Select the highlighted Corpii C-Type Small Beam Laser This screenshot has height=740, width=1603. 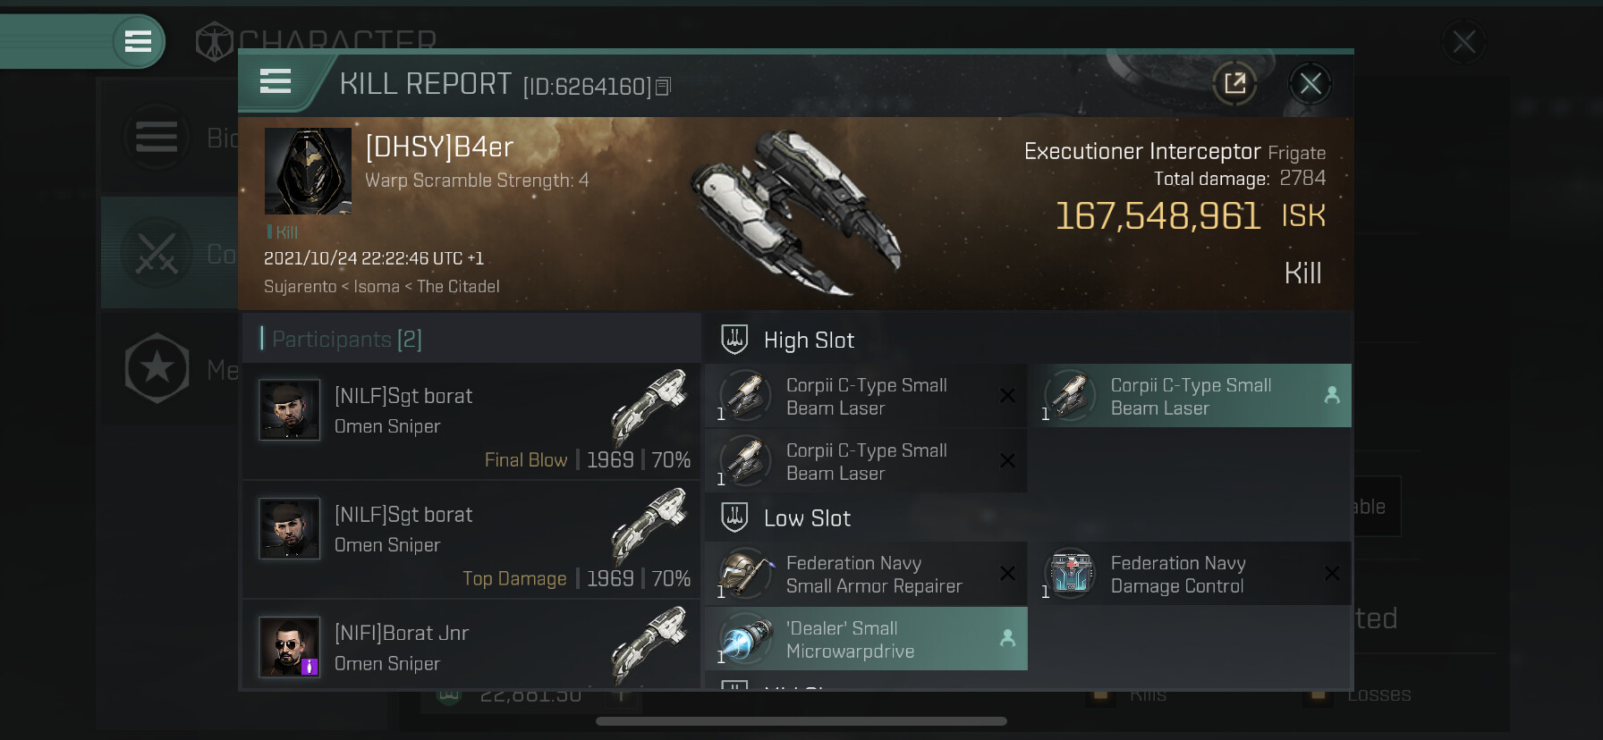1191,396
